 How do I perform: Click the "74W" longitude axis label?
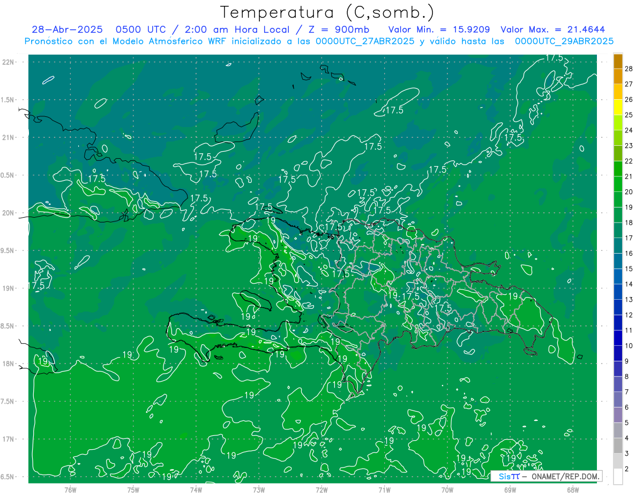pos(196,490)
